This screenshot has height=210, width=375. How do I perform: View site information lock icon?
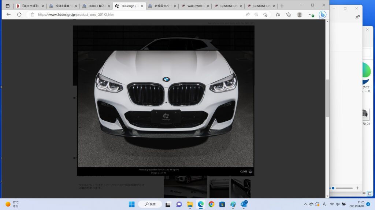click(33, 15)
